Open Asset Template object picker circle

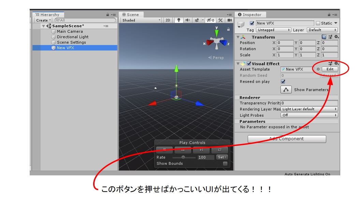click(318, 69)
